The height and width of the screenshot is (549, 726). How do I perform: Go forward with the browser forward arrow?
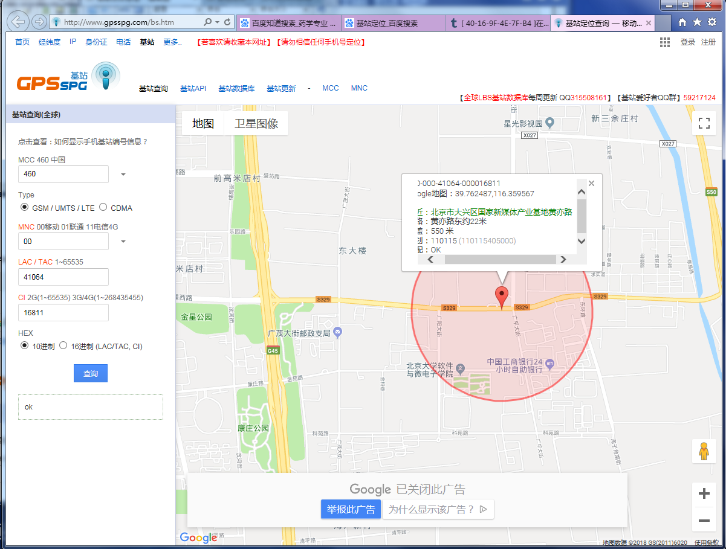[39, 22]
